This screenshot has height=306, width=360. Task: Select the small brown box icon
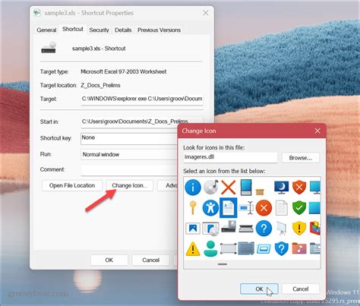coord(260,191)
